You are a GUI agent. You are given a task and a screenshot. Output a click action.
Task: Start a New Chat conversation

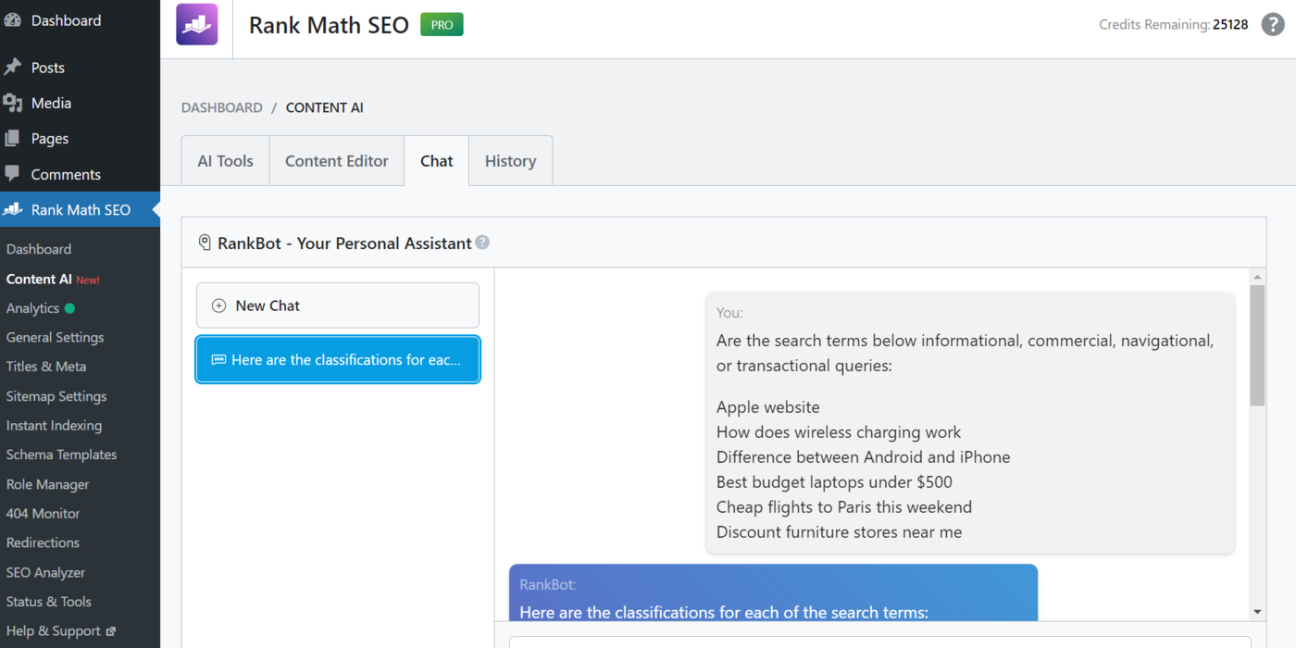tap(337, 305)
